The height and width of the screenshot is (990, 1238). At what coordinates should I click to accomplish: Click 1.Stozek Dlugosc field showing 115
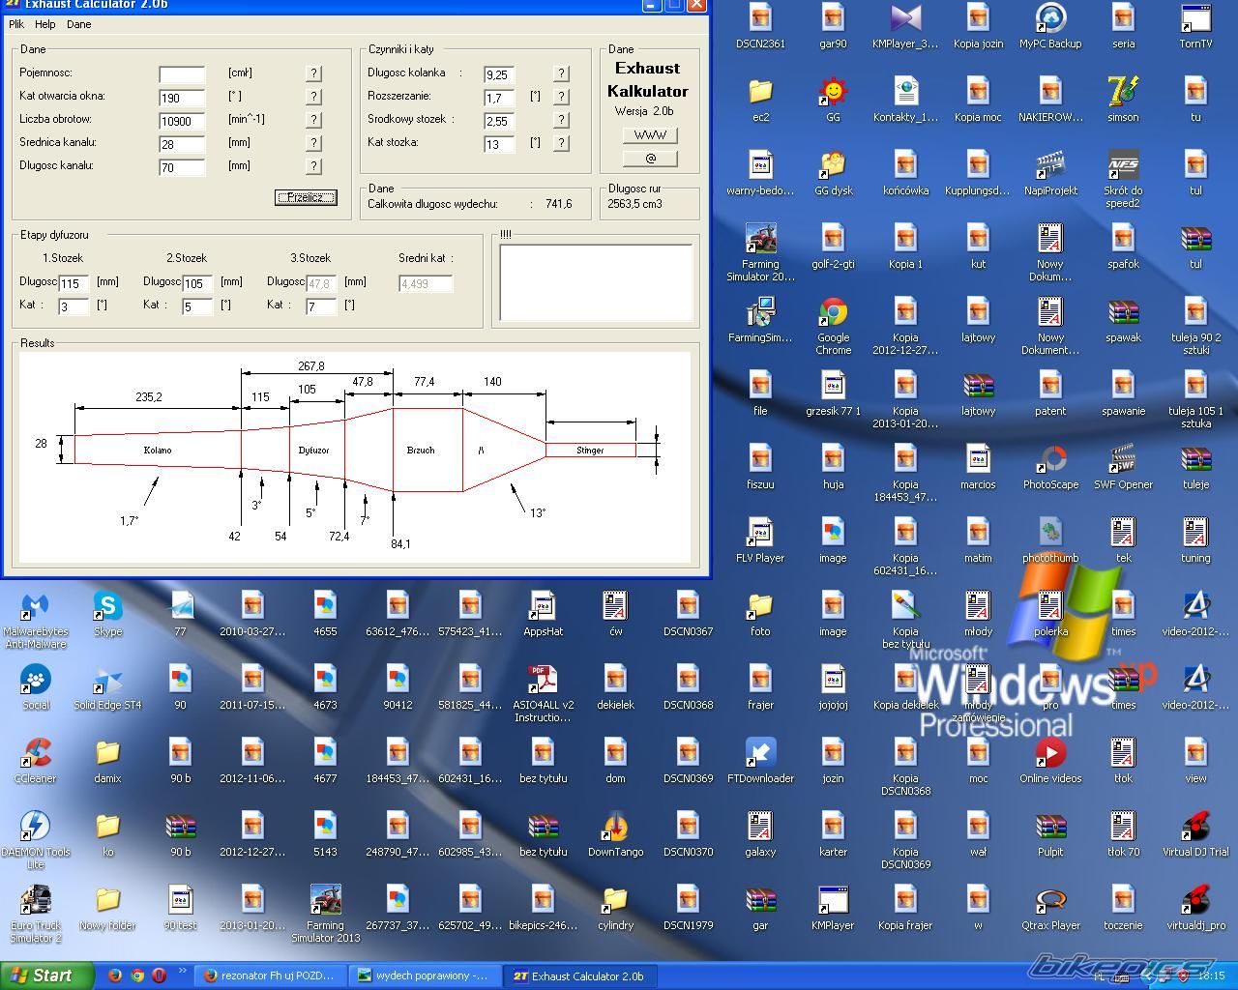(x=74, y=283)
